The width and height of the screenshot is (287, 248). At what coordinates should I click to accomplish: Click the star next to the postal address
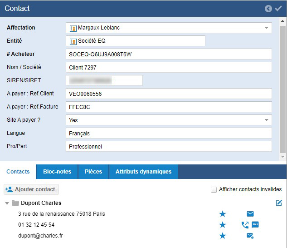223,214
